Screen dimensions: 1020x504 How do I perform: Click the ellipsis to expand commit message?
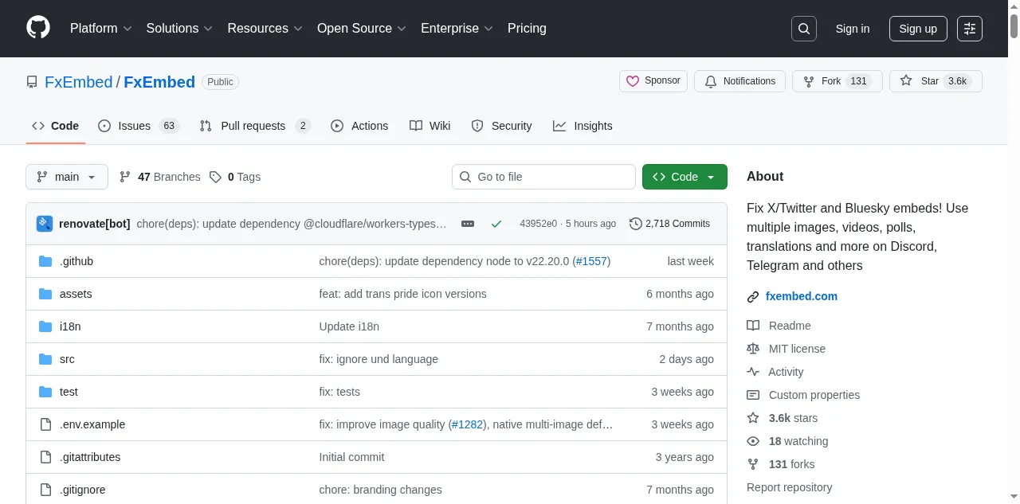468,224
